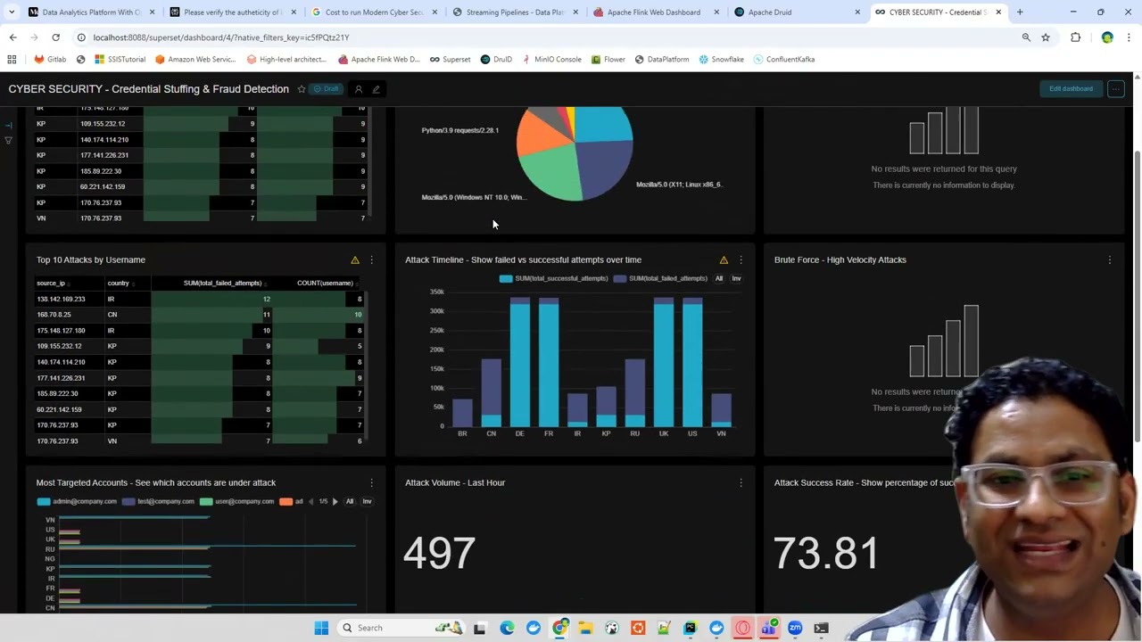Click the light blue pie slice

(605, 123)
